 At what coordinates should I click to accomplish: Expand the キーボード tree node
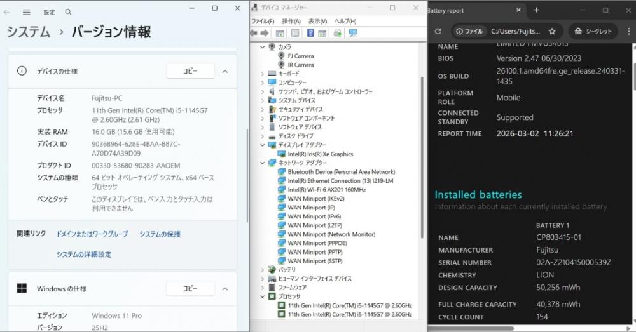(263, 74)
